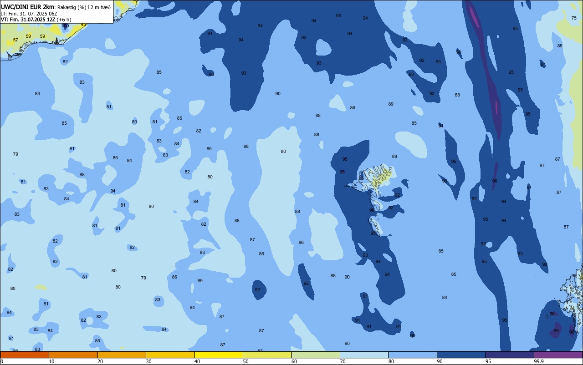Select the orange 10–20 legend color band
This screenshot has height=365, width=583.
73,355
